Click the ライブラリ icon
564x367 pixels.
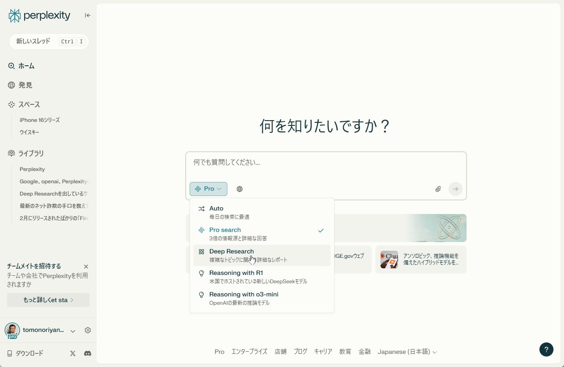point(11,153)
